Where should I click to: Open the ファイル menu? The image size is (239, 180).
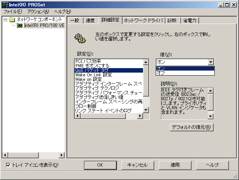(x=12, y=12)
